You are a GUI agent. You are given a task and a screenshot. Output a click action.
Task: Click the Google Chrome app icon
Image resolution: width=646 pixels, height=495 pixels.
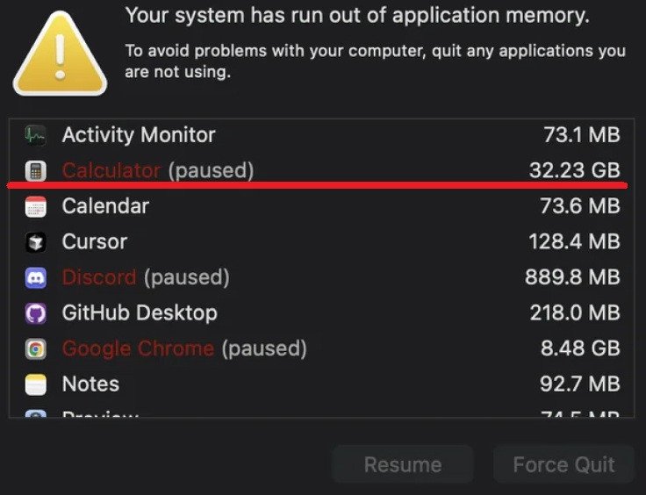35,348
